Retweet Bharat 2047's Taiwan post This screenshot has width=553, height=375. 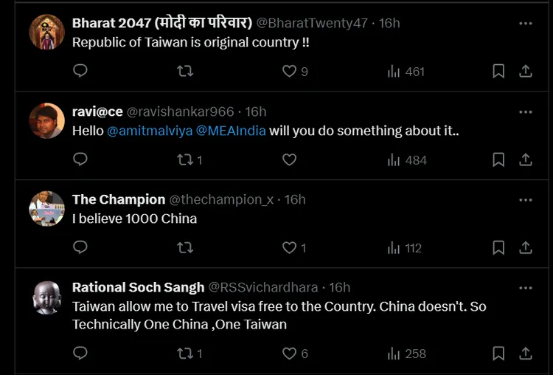pyautogui.click(x=186, y=71)
